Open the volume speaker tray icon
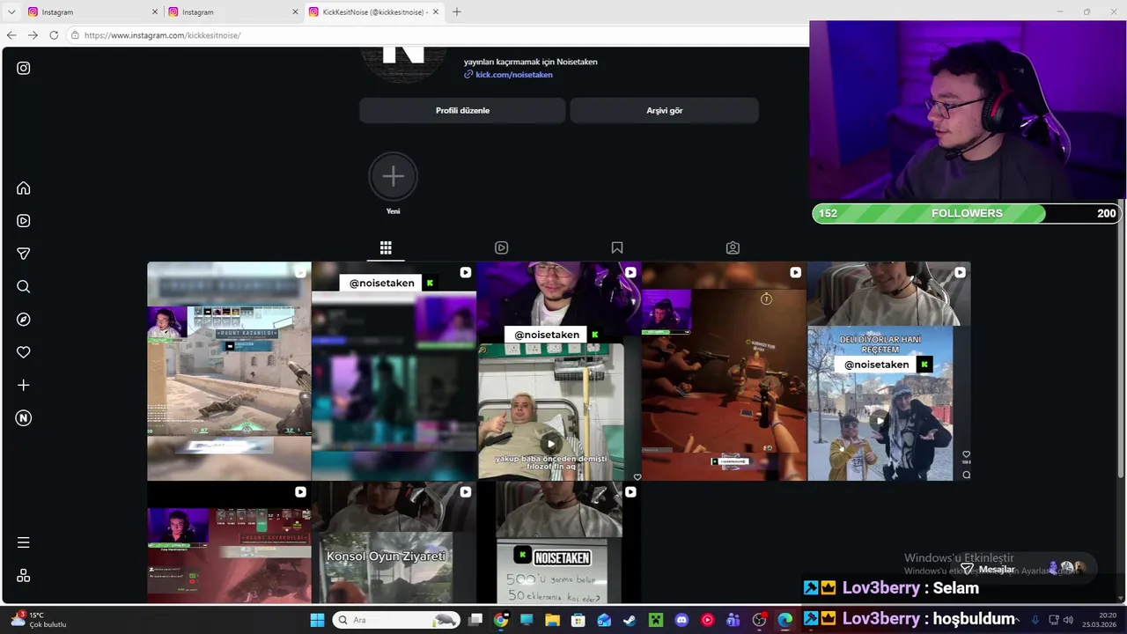 click(x=1066, y=620)
